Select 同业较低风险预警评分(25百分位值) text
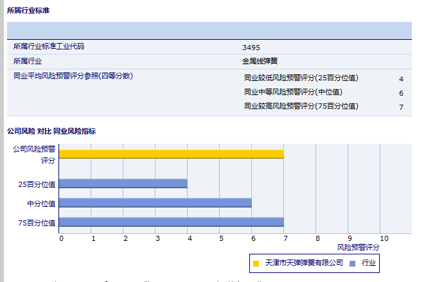Image resolution: width=426 pixels, height=282 pixels. 301,78
